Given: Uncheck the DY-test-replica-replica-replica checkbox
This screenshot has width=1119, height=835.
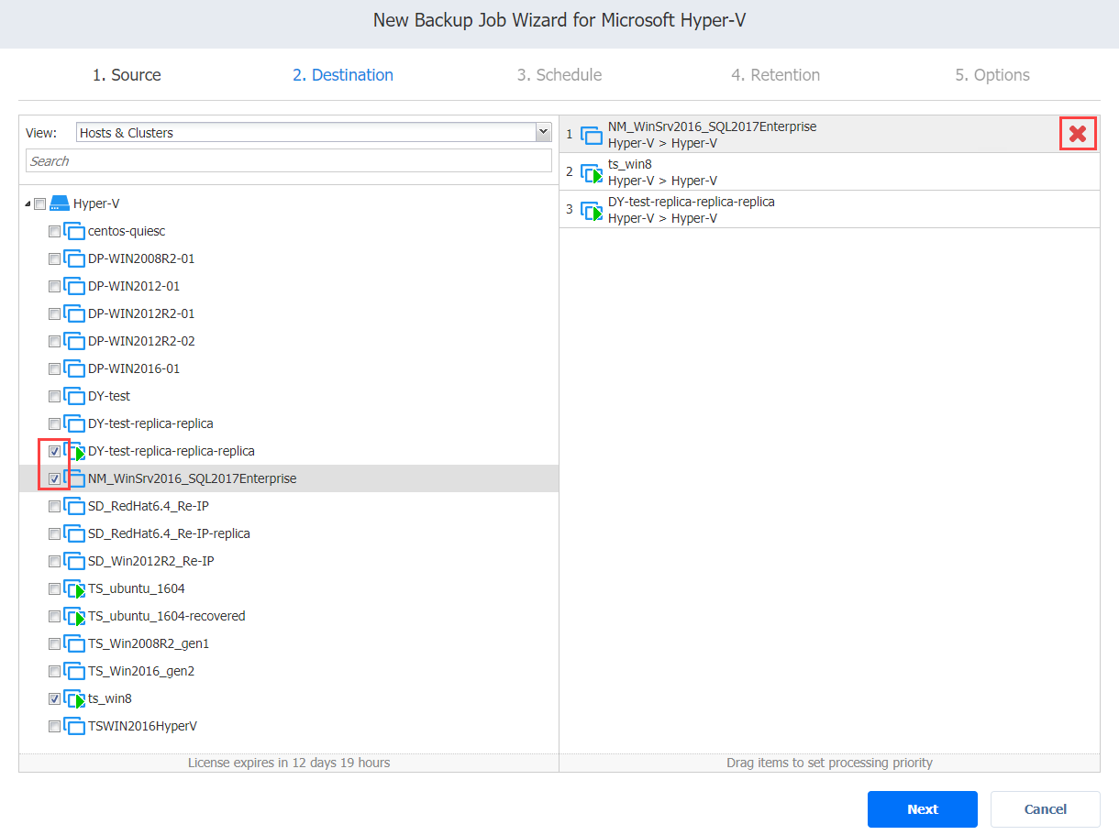Looking at the screenshot, I should (x=54, y=452).
